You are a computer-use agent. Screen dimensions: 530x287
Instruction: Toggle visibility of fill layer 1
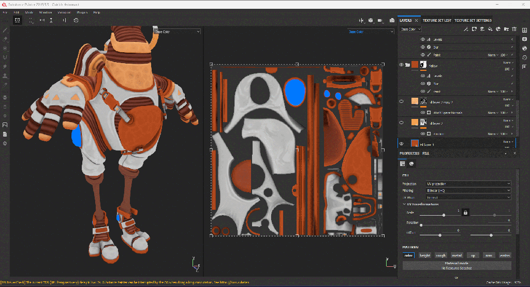[x=401, y=144]
